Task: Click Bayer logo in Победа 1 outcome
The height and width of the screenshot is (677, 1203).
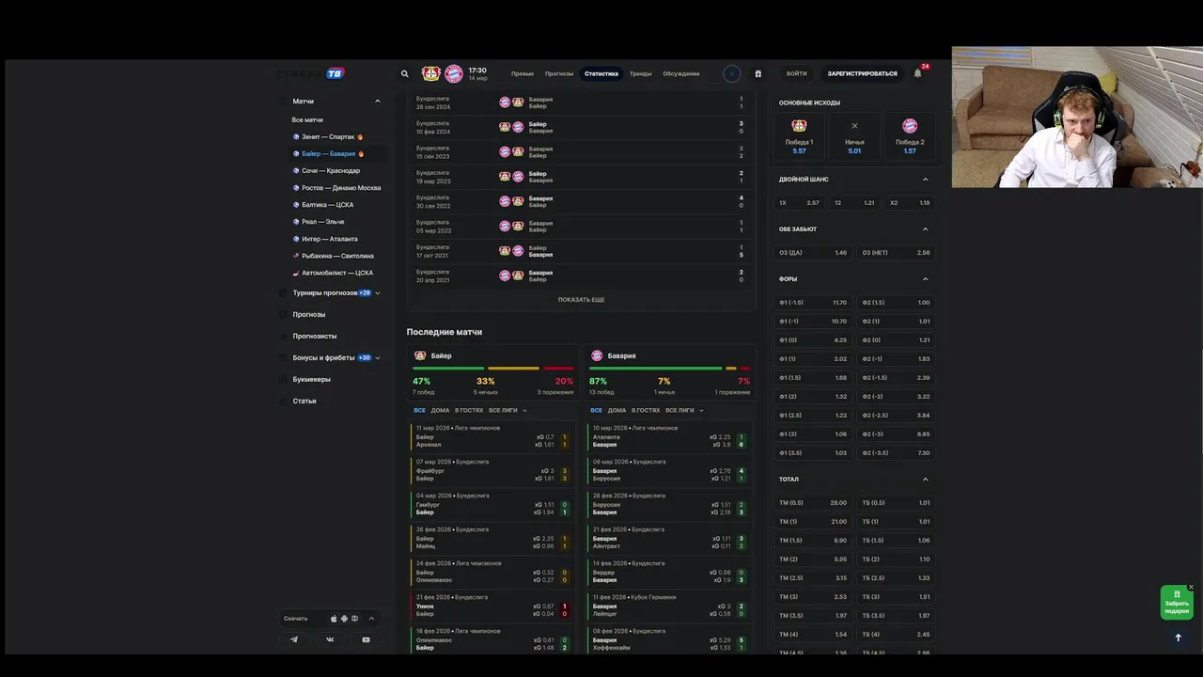Action: click(x=799, y=125)
